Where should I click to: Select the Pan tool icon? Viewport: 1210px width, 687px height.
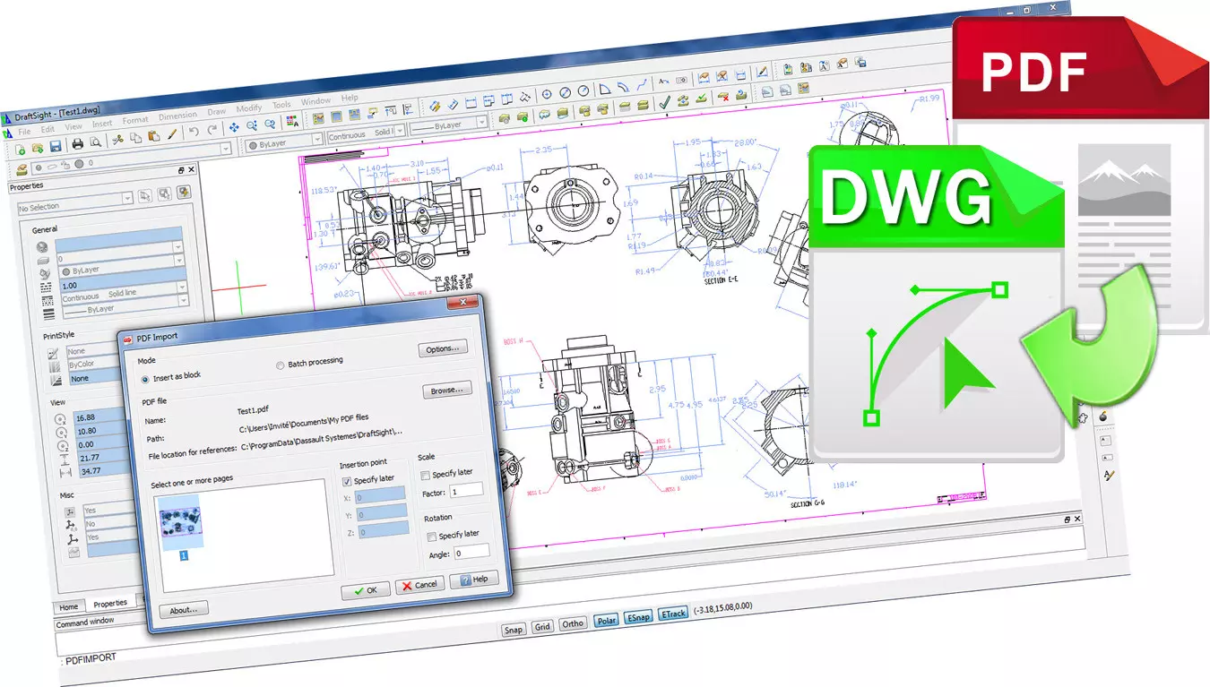235,128
